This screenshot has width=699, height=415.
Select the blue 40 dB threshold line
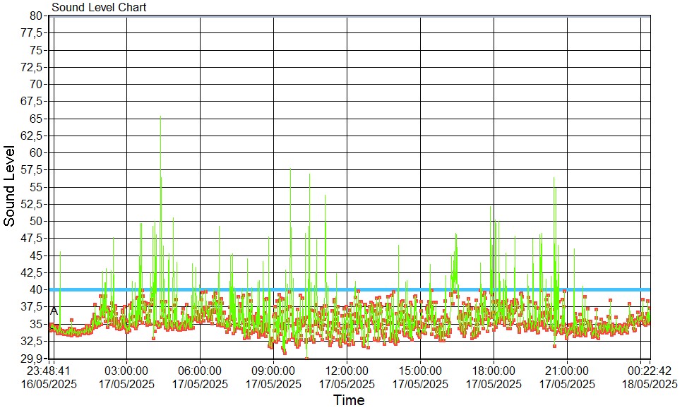pyautogui.click(x=353, y=289)
